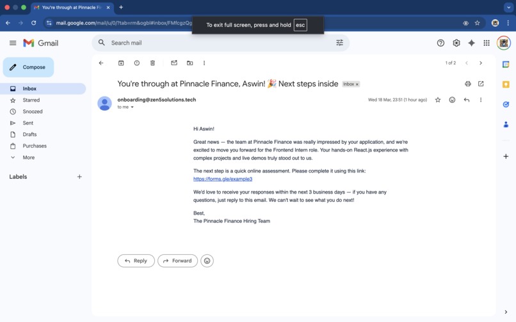The image size is (516, 322).
Task: Open the Google account avatar in Gmail
Action: (503, 43)
